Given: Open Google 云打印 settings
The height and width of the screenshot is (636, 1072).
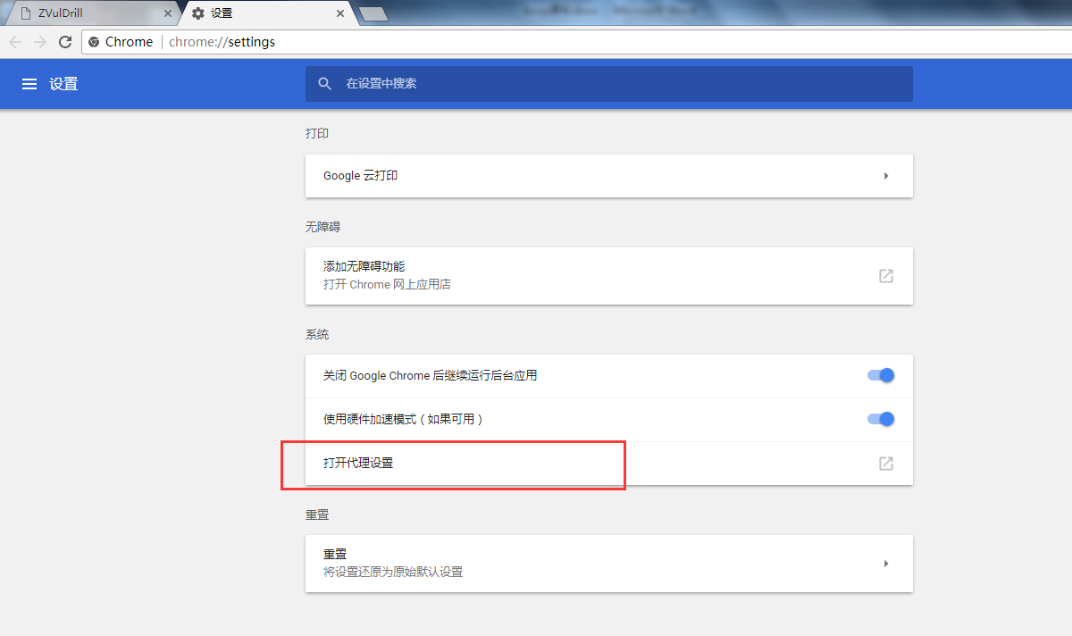Looking at the screenshot, I should click(x=609, y=176).
